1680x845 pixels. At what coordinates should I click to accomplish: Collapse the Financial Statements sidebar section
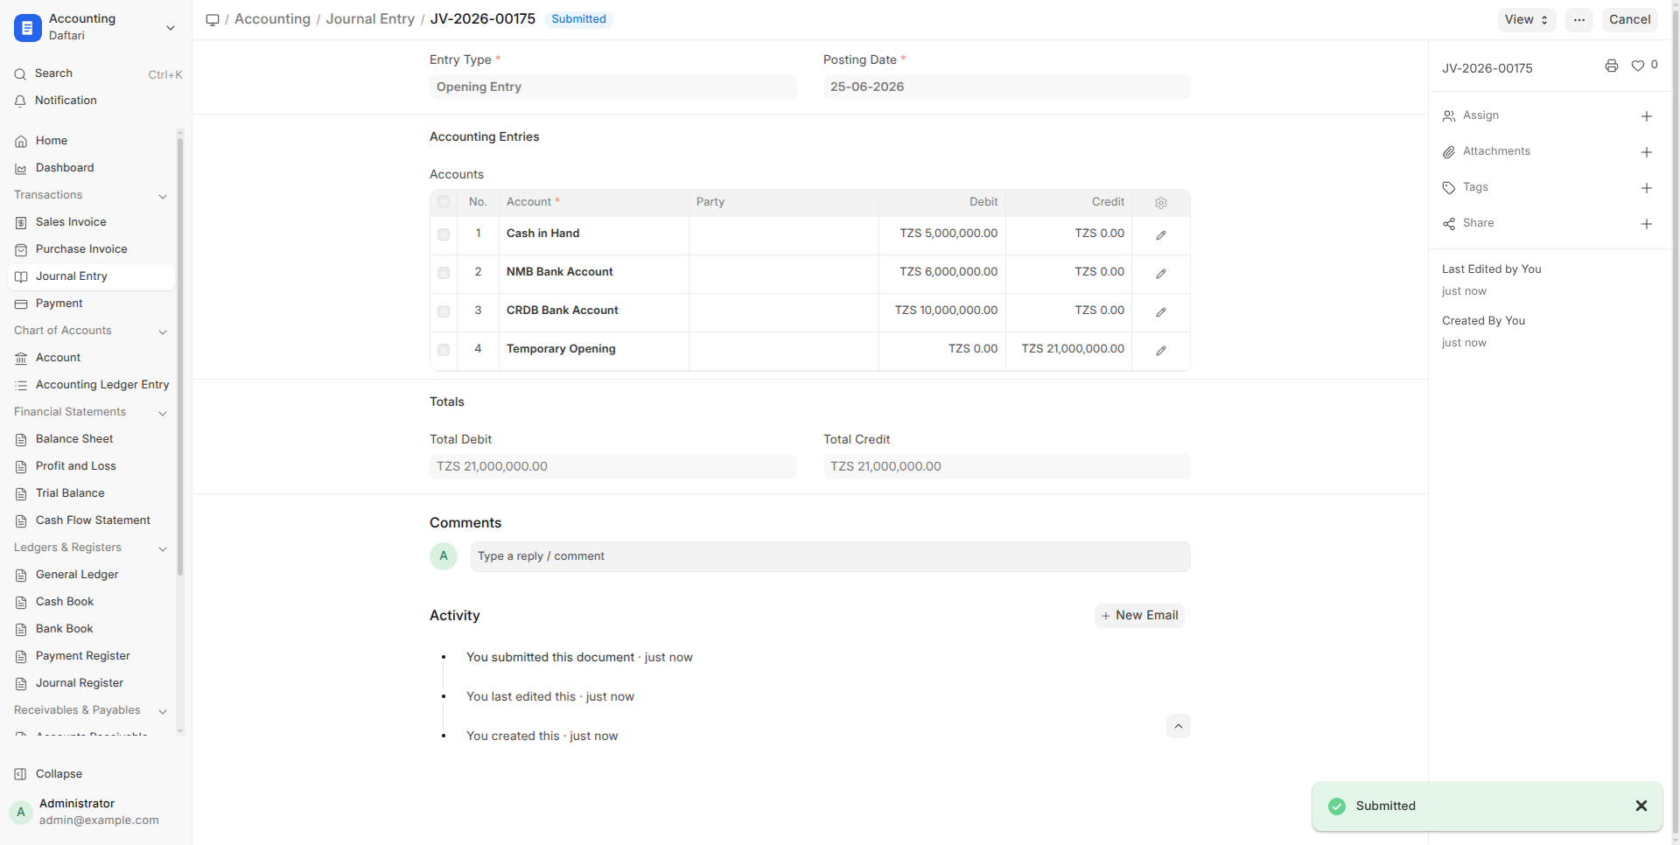click(x=162, y=413)
